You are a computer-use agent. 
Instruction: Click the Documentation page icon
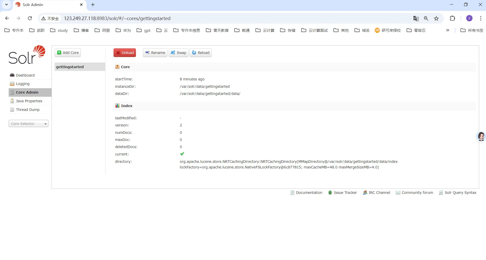(292, 193)
